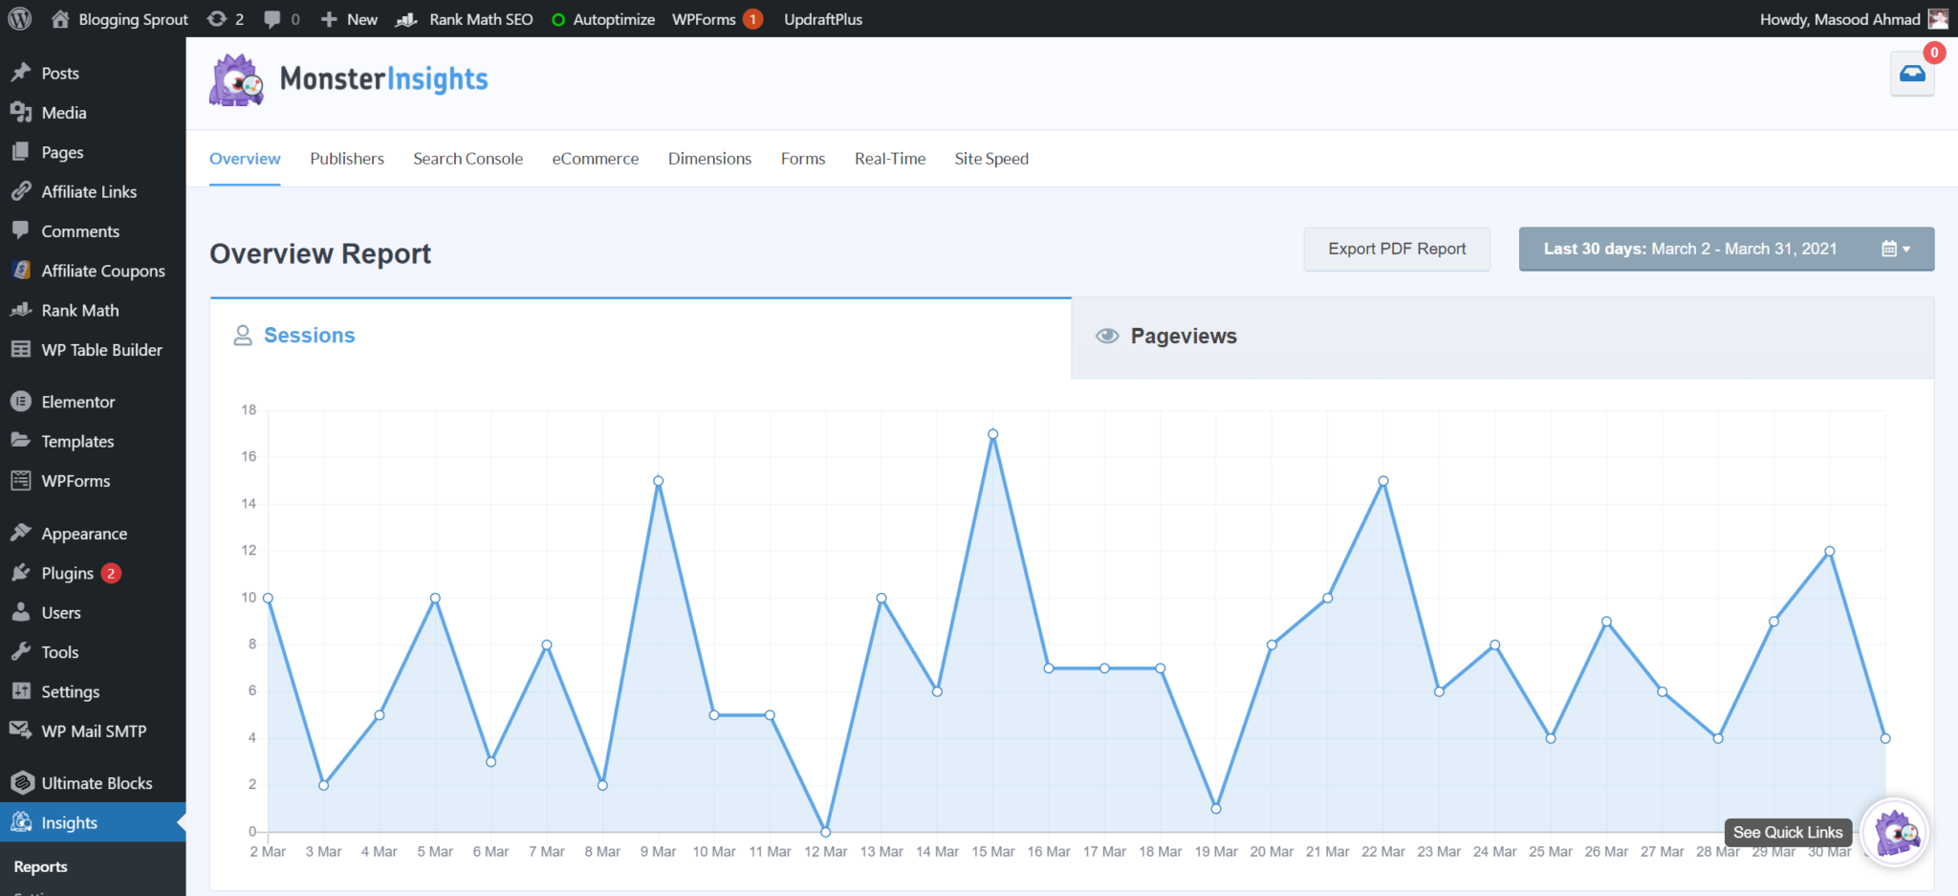Open the Search Console tab
Viewport: 1958px width, 896px height.
[468, 159]
